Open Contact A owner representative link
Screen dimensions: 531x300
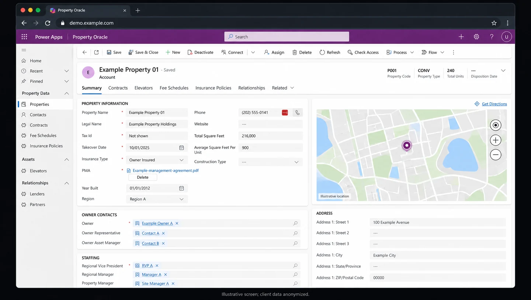150,233
